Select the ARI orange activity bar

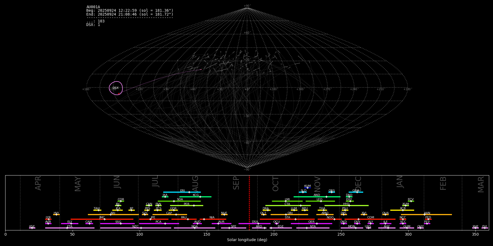coord(113,215)
